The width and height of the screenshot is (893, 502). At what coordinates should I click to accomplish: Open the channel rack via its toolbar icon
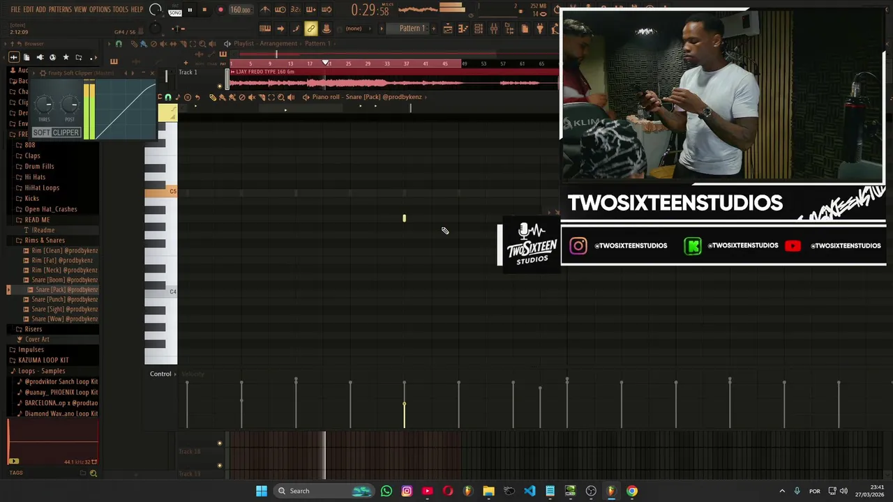479,29
